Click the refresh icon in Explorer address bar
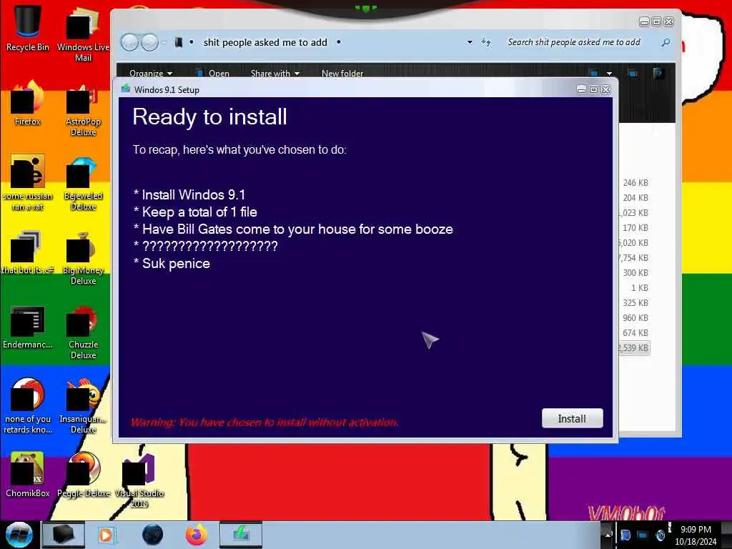 pyautogui.click(x=486, y=42)
